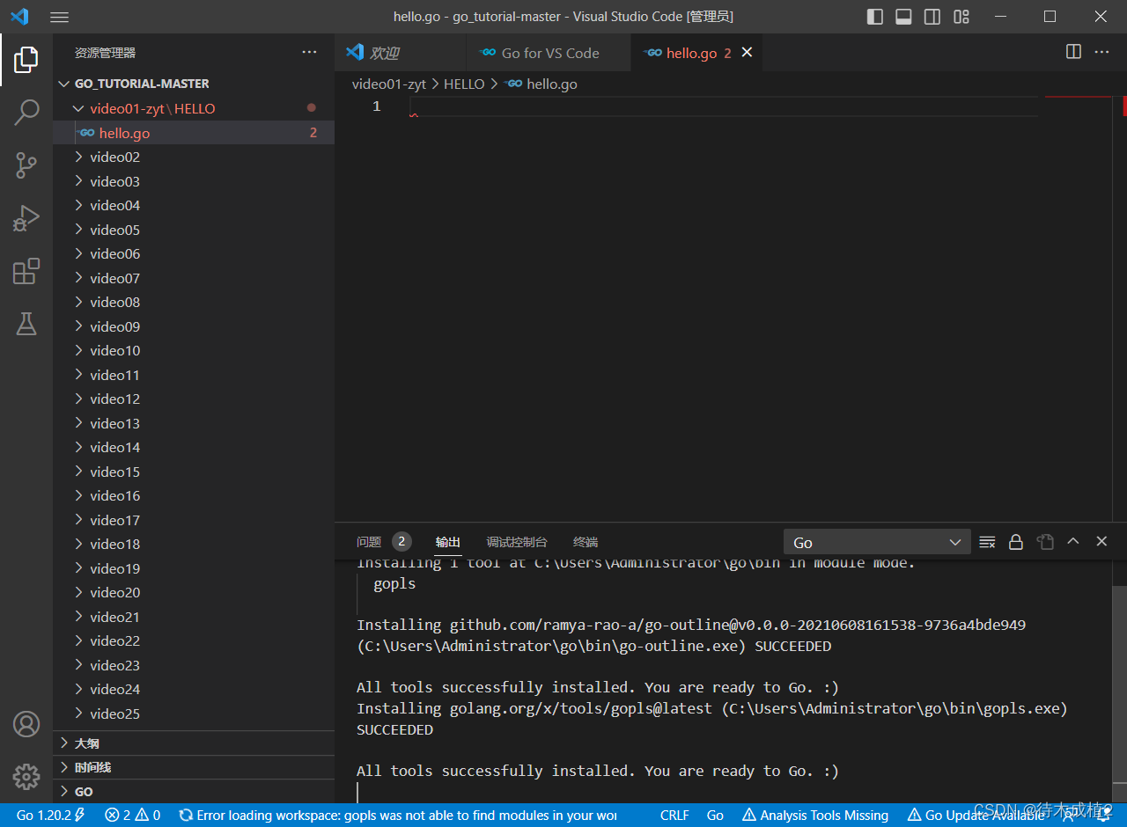1127x827 pixels.
Task: Click Error loading workspace status message
Action: click(x=397, y=816)
